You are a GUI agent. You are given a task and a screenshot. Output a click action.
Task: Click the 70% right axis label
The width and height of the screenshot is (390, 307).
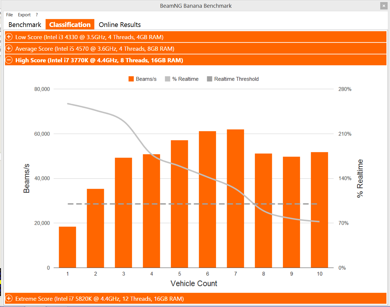coord(343,223)
